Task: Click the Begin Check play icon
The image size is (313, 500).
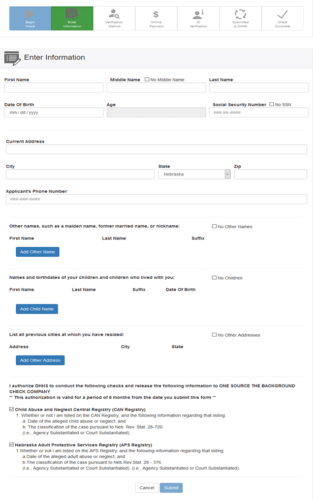Action: (30, 14)
